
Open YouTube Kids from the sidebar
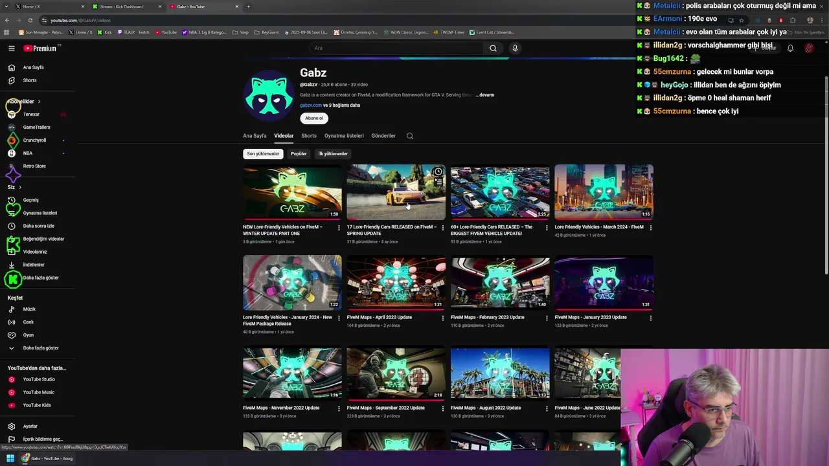tap(37, 405)
